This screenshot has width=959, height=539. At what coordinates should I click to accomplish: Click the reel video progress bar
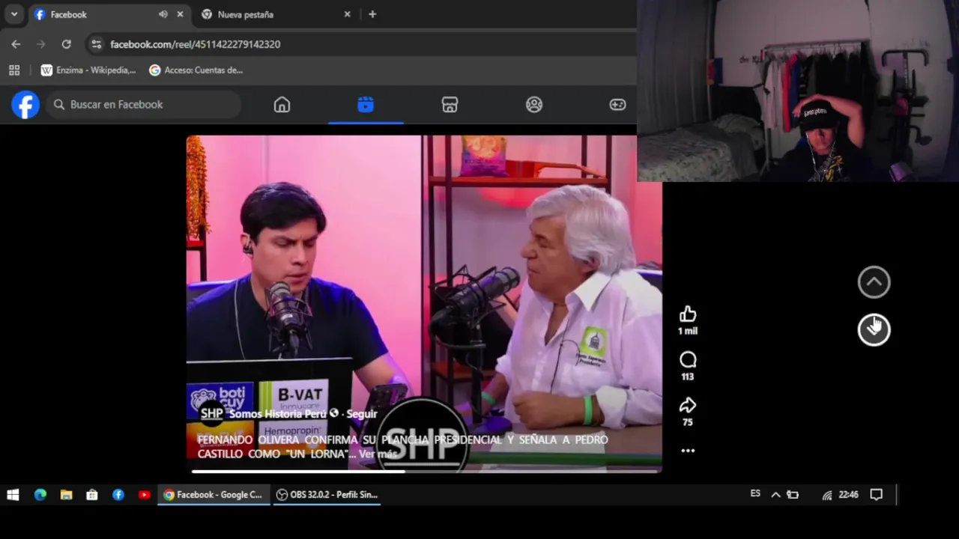pyautogui.click(x=425, y=471)
